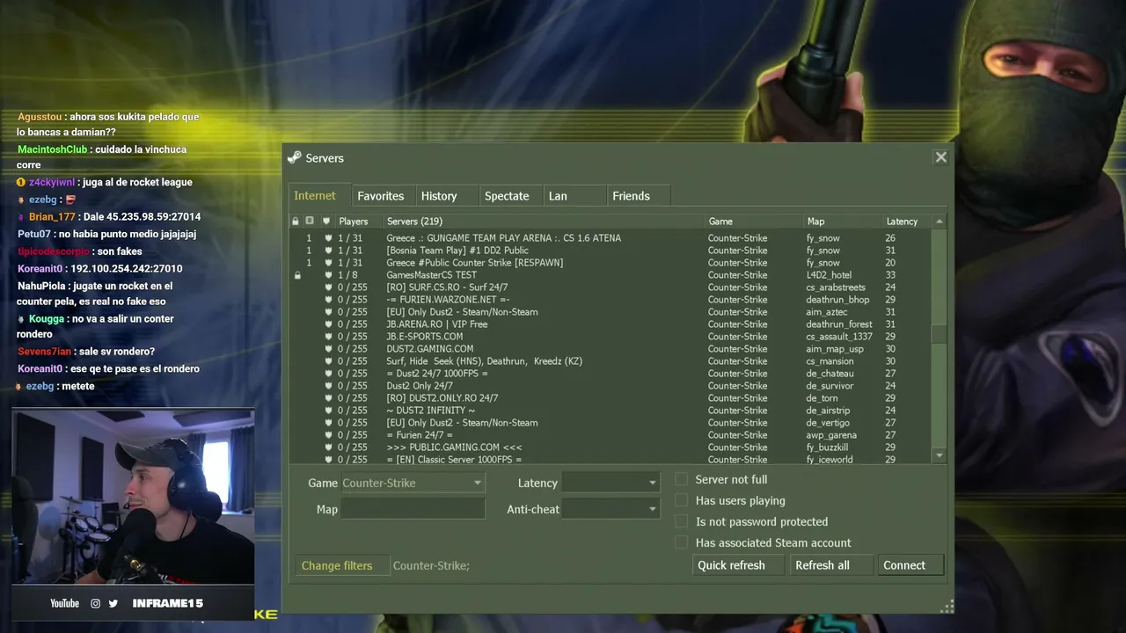
Task: Click the shield icon beside >>> PUBLIC.GAMING.COM <<<
Action: click(x=328, y=447)
